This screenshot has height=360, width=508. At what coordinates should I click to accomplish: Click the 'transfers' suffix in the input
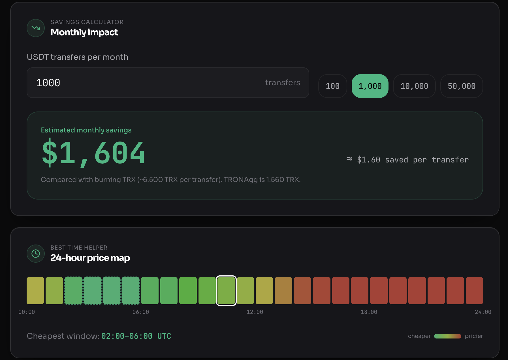pyautogui.click(x=283, y=83)
